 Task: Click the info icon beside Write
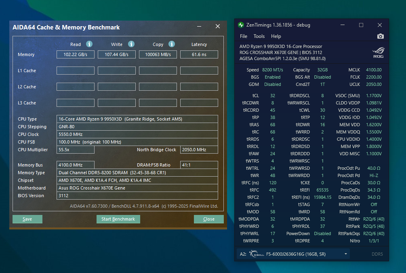(x=131, y=44)
